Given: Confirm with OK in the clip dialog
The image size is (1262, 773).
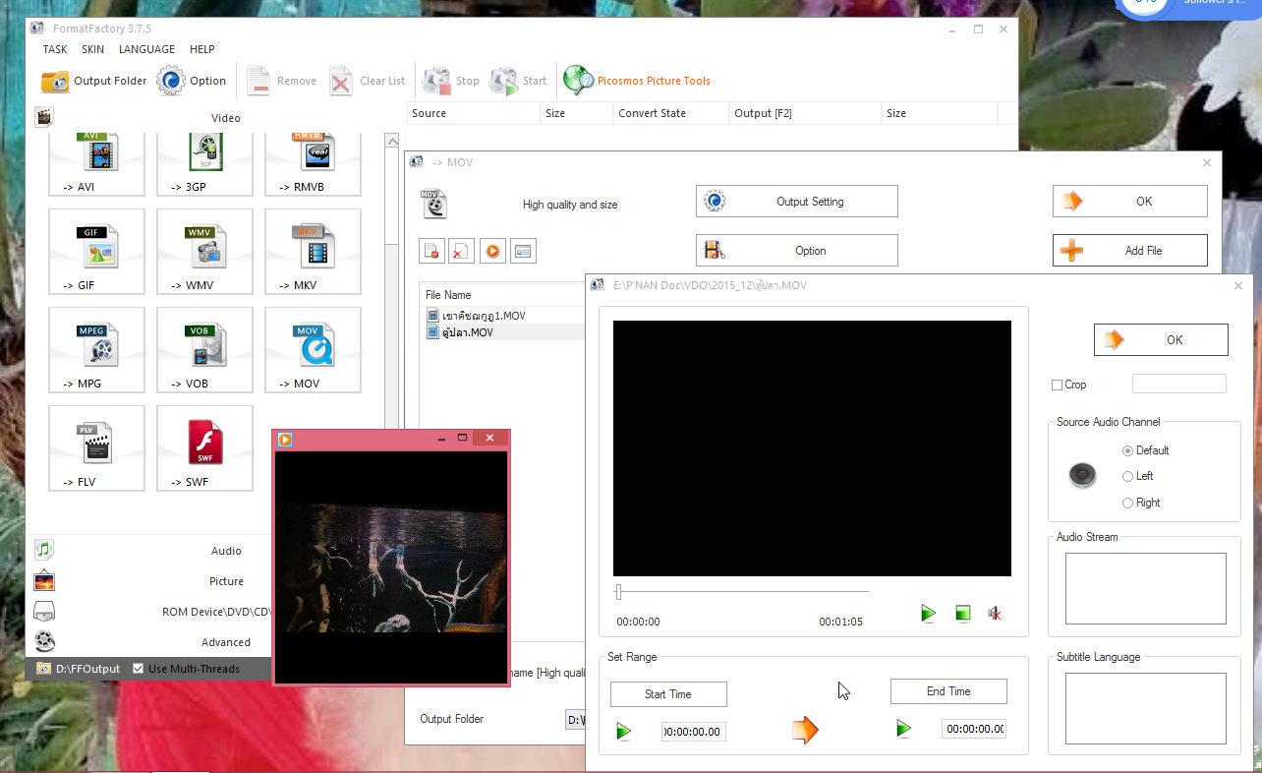Looking at the screenshot, I should (x=1161, y=339).
